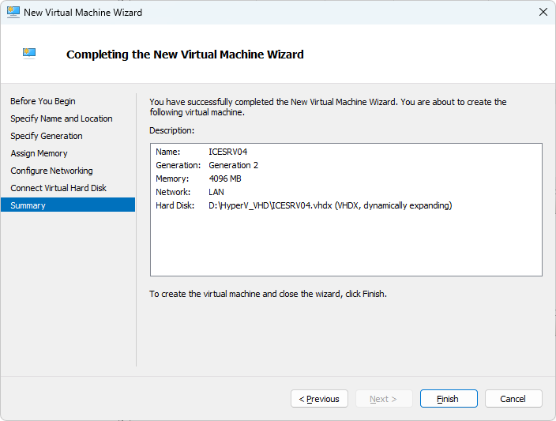
Task: Jump to Configure Networking step
Action: [x=52, y=171]
